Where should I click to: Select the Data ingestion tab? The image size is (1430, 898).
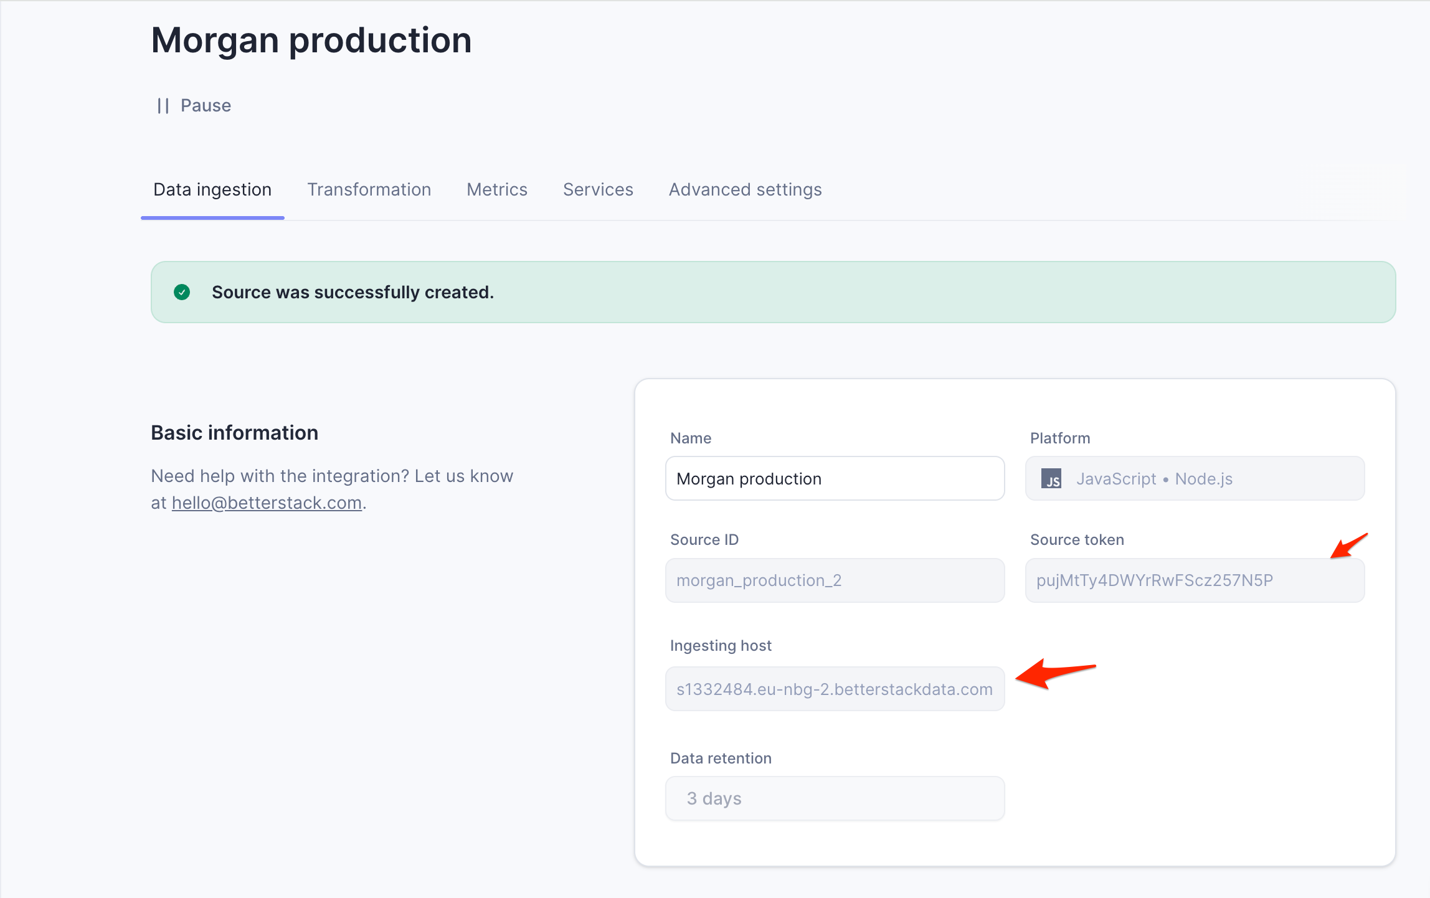point(212,190)
